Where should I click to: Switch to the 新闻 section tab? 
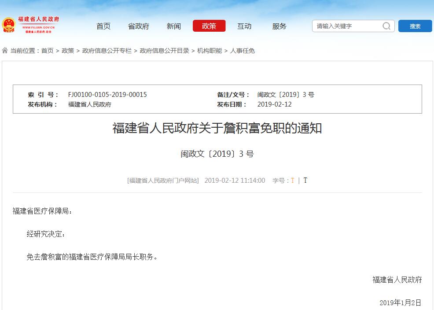tap(174, 26)
